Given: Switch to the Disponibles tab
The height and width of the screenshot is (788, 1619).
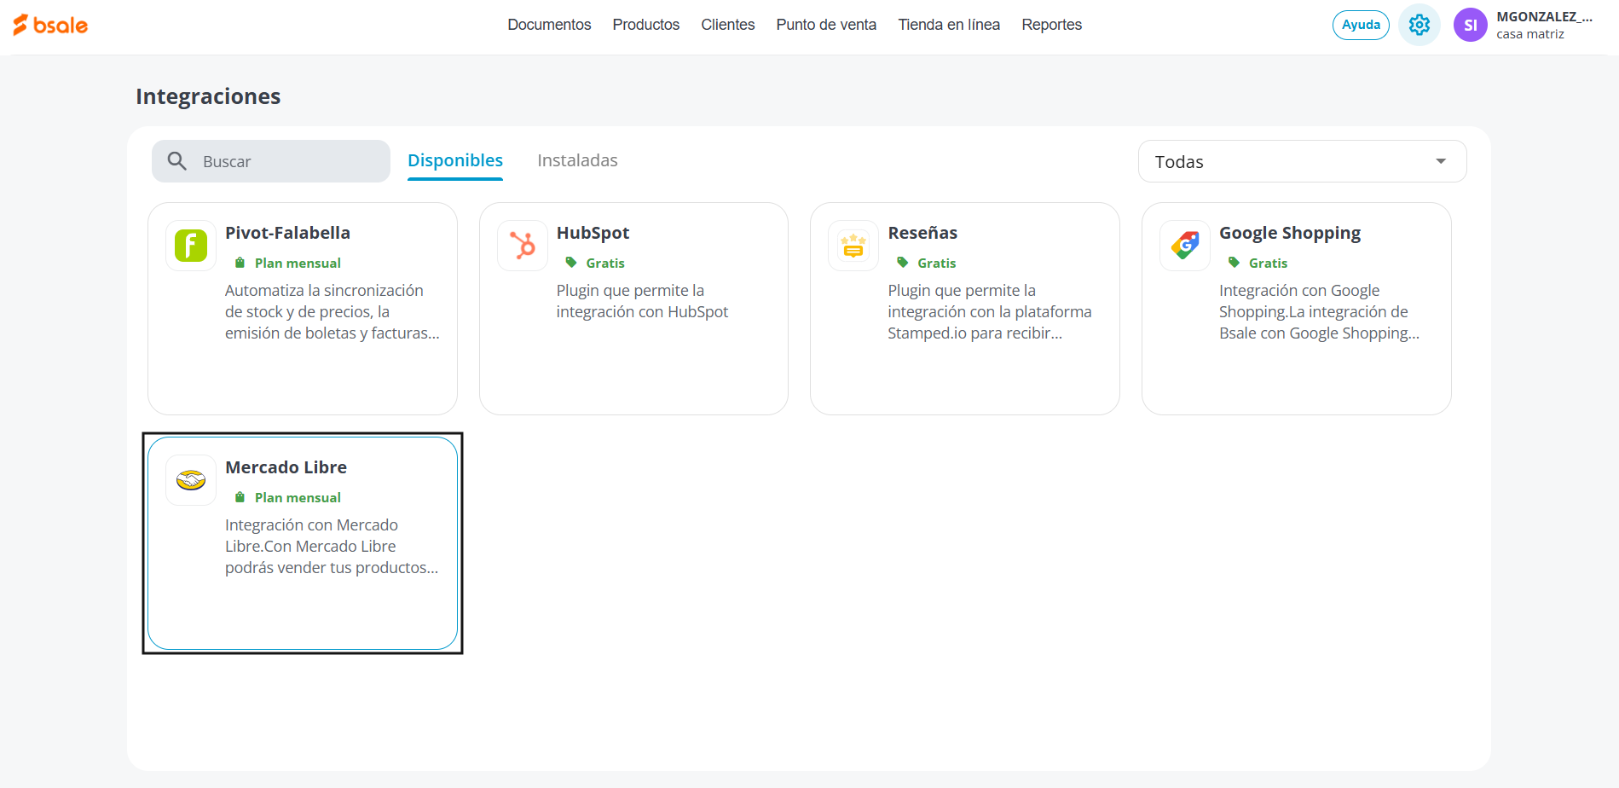Looking at the screenshot, I should [455, 160].
